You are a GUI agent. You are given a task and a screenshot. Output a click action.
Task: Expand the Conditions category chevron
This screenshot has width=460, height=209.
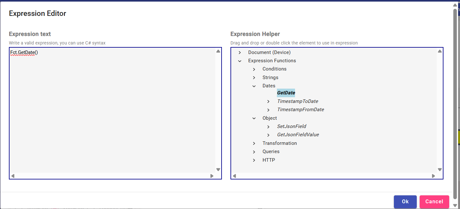(x=254, y=69)
